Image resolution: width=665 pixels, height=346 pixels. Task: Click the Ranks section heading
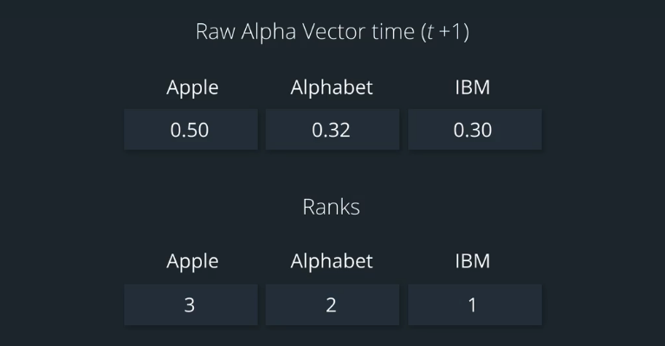pos(331,208)
